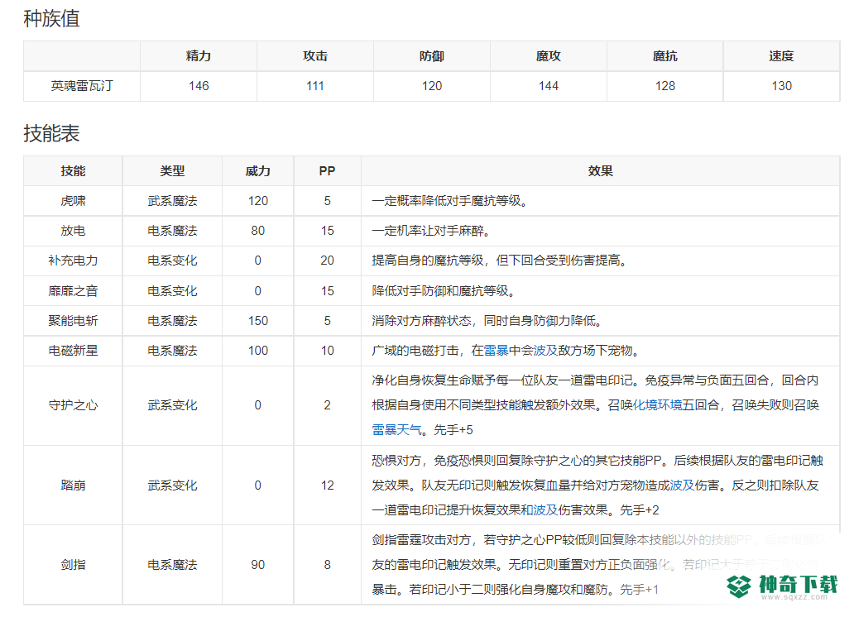Click the 威力 column header
This screenshot has height=617, width=854.
tap(257, 171)
